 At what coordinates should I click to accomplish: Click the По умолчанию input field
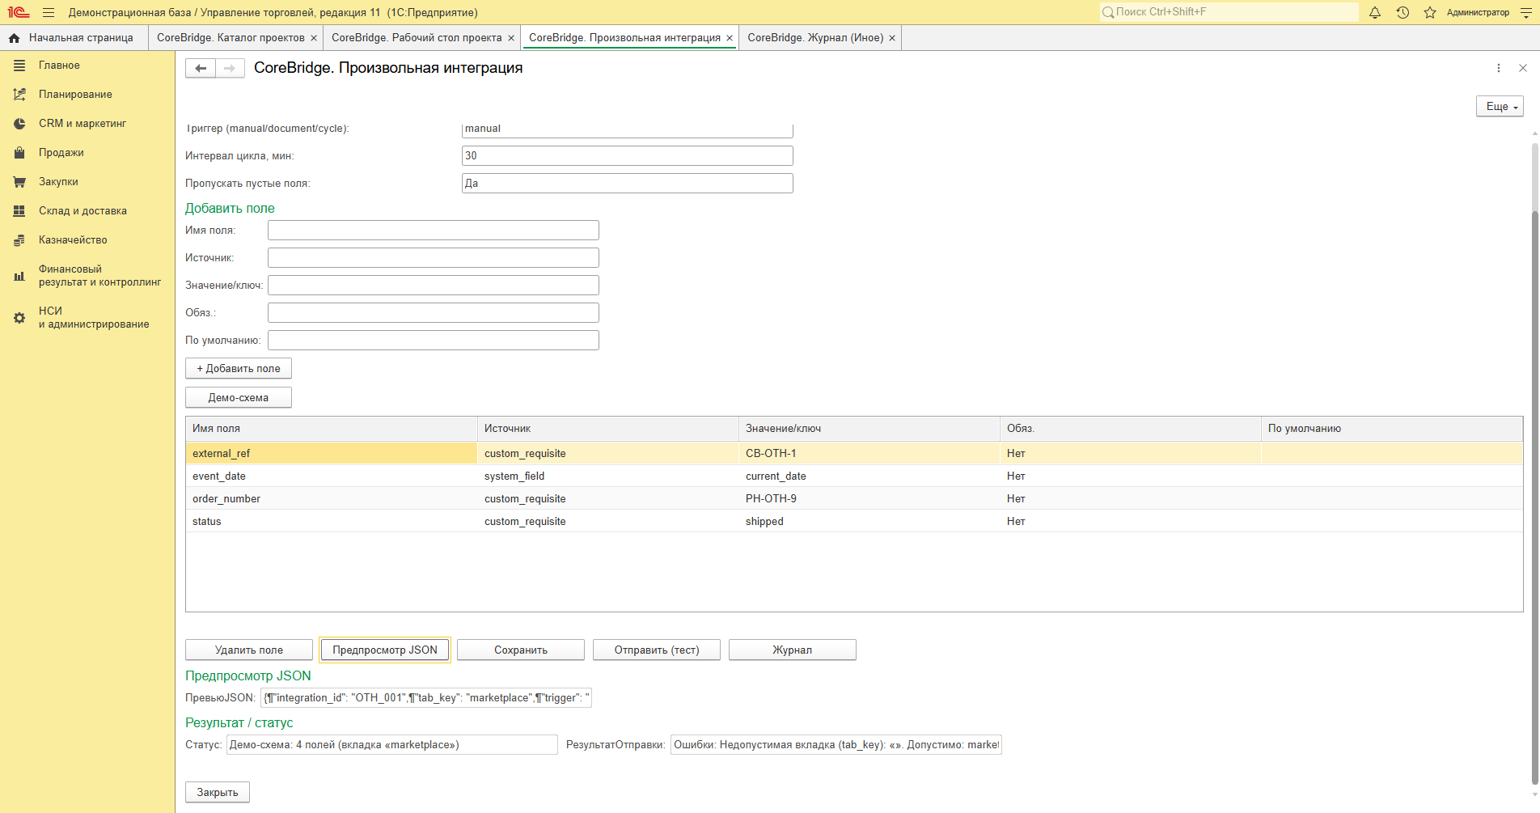click(x=434, y=341)
